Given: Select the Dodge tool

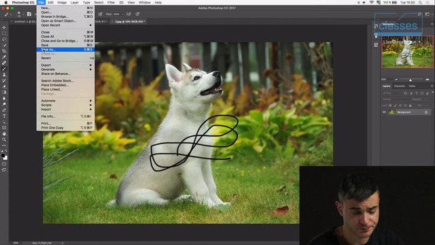Looking at the screenshot, I should [x=4, y=104].
